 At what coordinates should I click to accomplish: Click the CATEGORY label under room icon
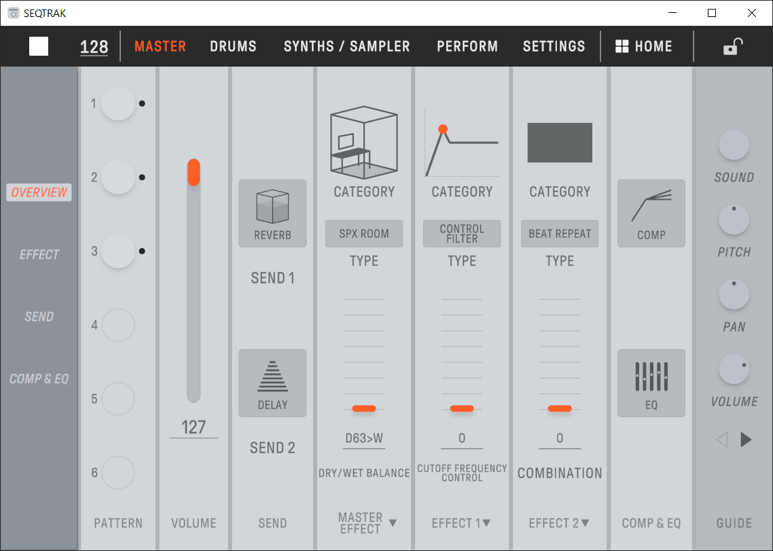coord(364,192)
